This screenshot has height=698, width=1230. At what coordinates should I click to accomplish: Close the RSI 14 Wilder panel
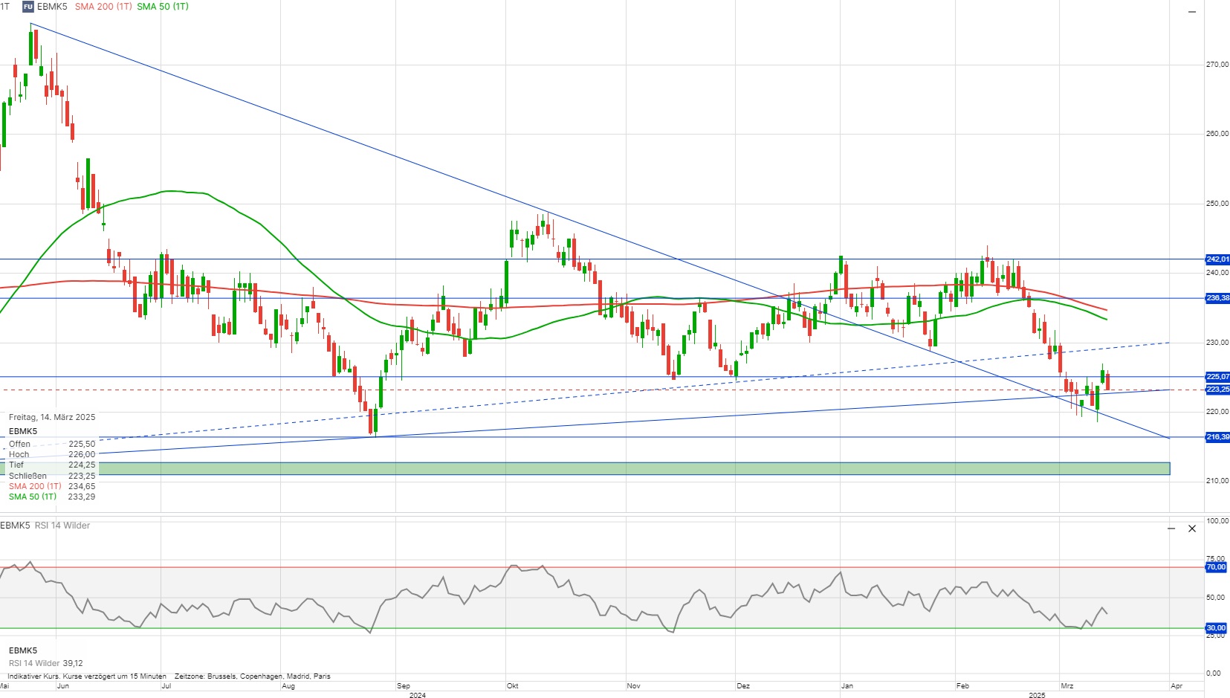coord(1192,529)
